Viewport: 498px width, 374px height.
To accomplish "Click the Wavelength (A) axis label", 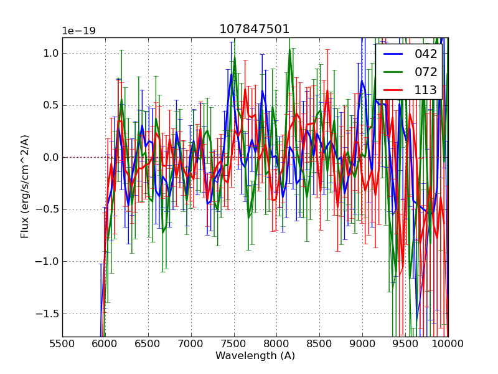I will [255, 356].
